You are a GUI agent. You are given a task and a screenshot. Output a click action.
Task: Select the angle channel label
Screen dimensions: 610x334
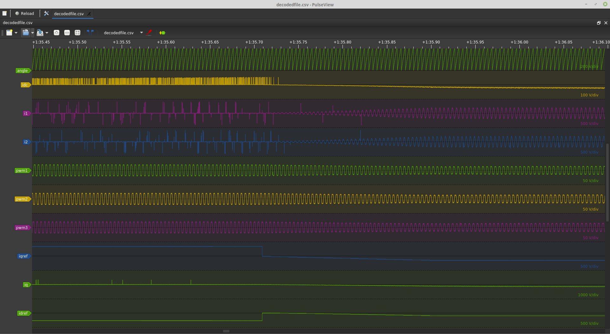pos(22,71)
